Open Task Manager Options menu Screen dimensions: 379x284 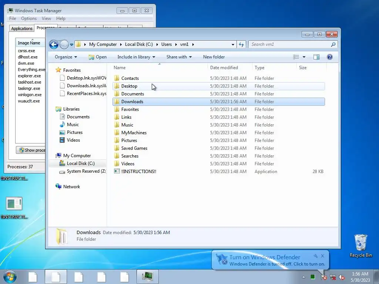pos(29,18)
